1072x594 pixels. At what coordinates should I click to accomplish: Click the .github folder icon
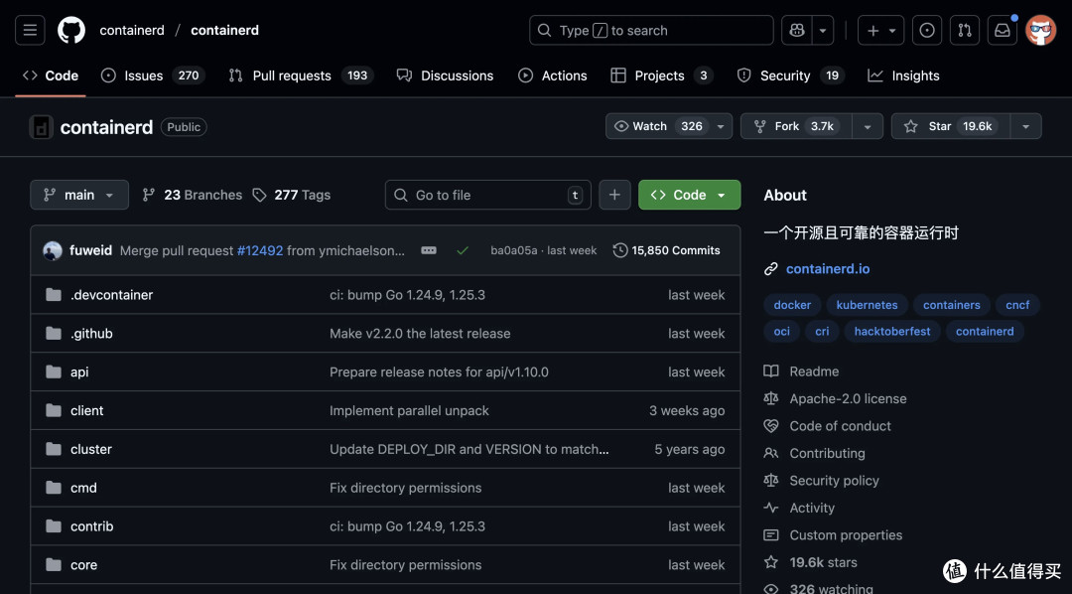click(x=54, y=334)
